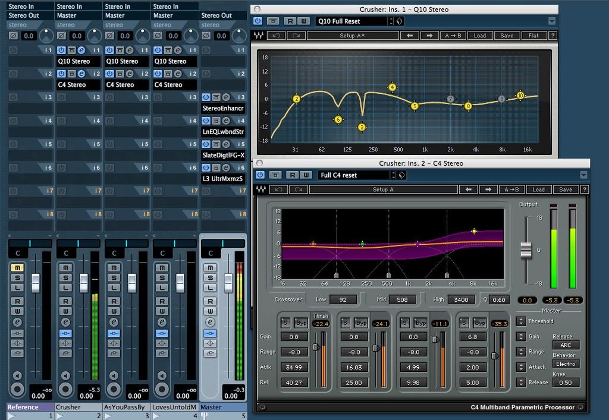Click Q10 undo arrow button

pos(276,36)
